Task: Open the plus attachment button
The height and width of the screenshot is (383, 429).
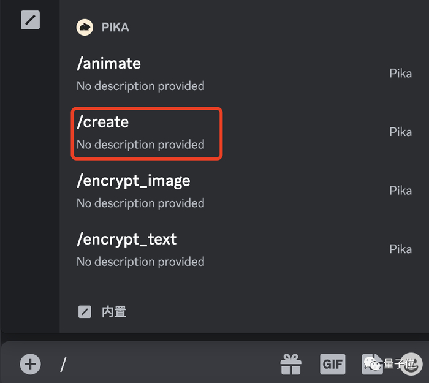Action: (x=30, y=364)
